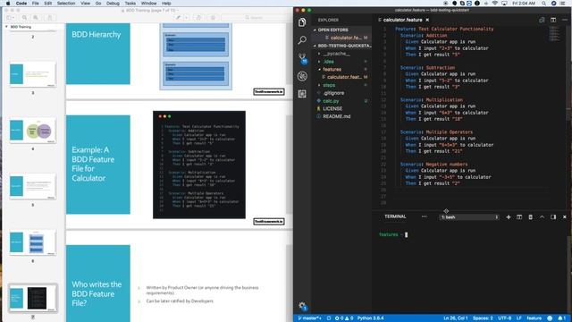Open the Help menu
The width and height of the screenshot is (572, 322).
click(166, 3)
